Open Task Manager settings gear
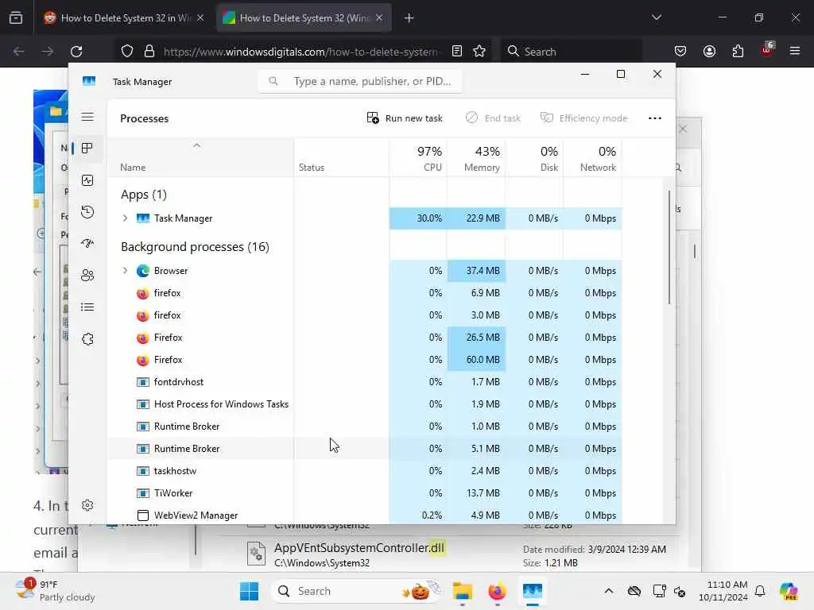This screenshot has height=610, width=814. [x=87, y=505]
